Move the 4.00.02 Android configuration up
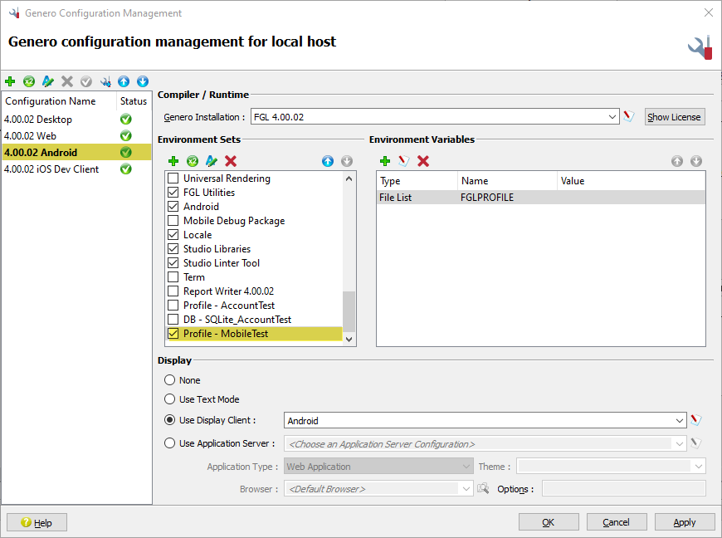722x538 pixels. click(x=123, y=81)
